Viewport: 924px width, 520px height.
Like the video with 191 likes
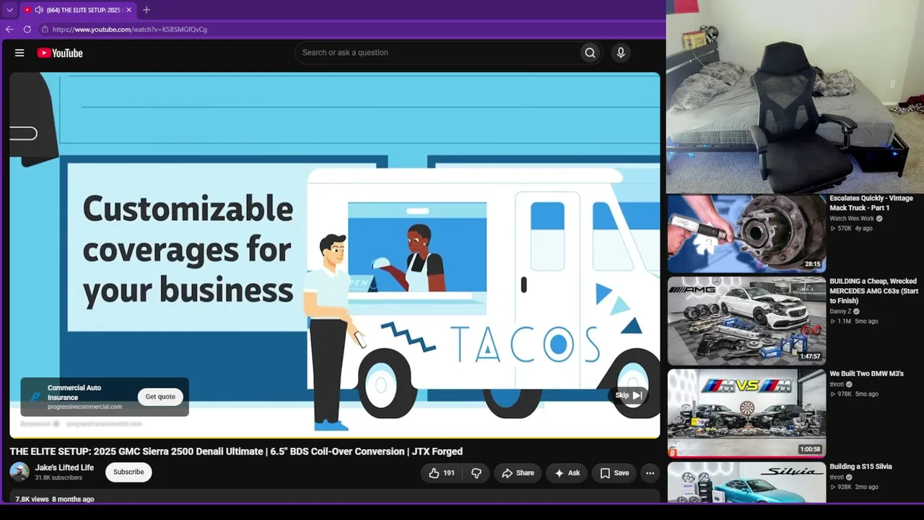pos(442,473)
